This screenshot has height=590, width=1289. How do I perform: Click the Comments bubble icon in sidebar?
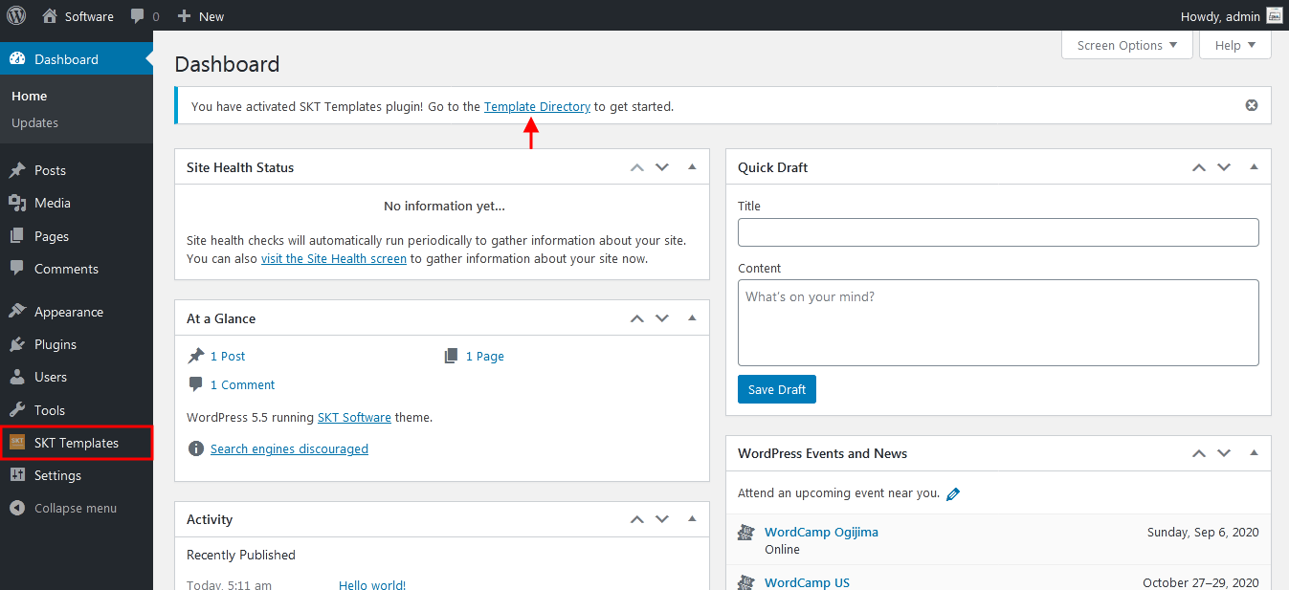(17, 269)
